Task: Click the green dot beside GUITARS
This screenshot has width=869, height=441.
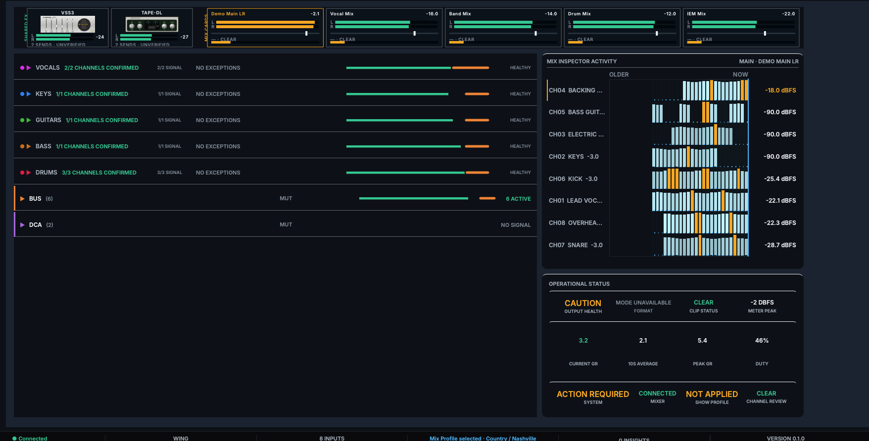Action: [x=22, y=120]
